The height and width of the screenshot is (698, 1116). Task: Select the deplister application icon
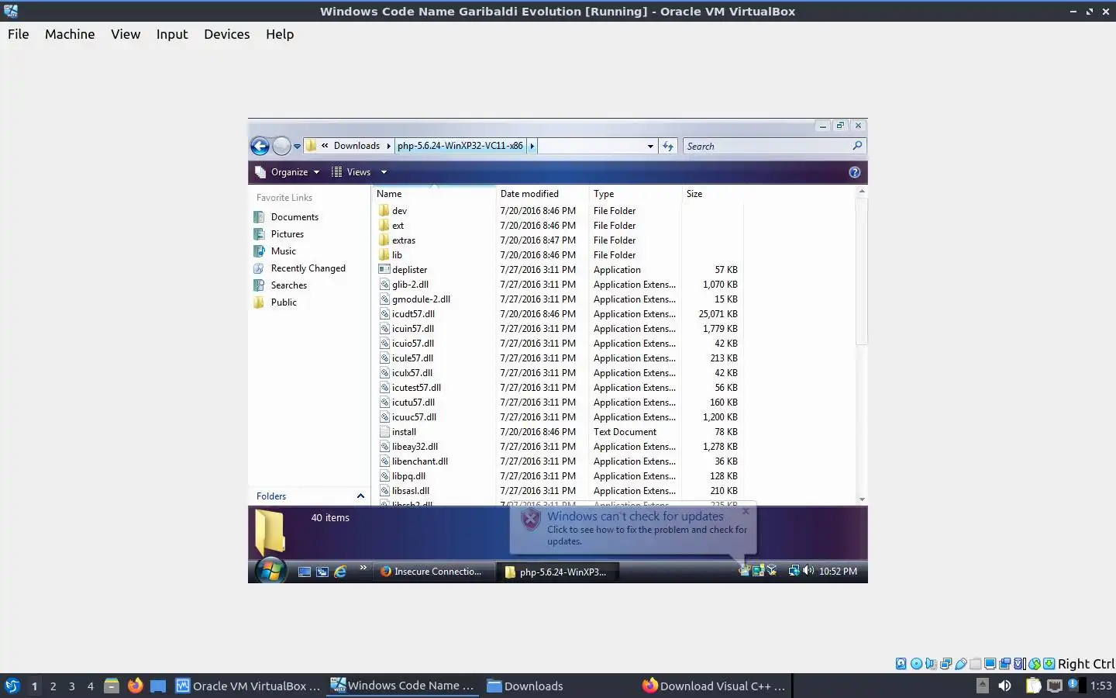click(x=384, y=270)
